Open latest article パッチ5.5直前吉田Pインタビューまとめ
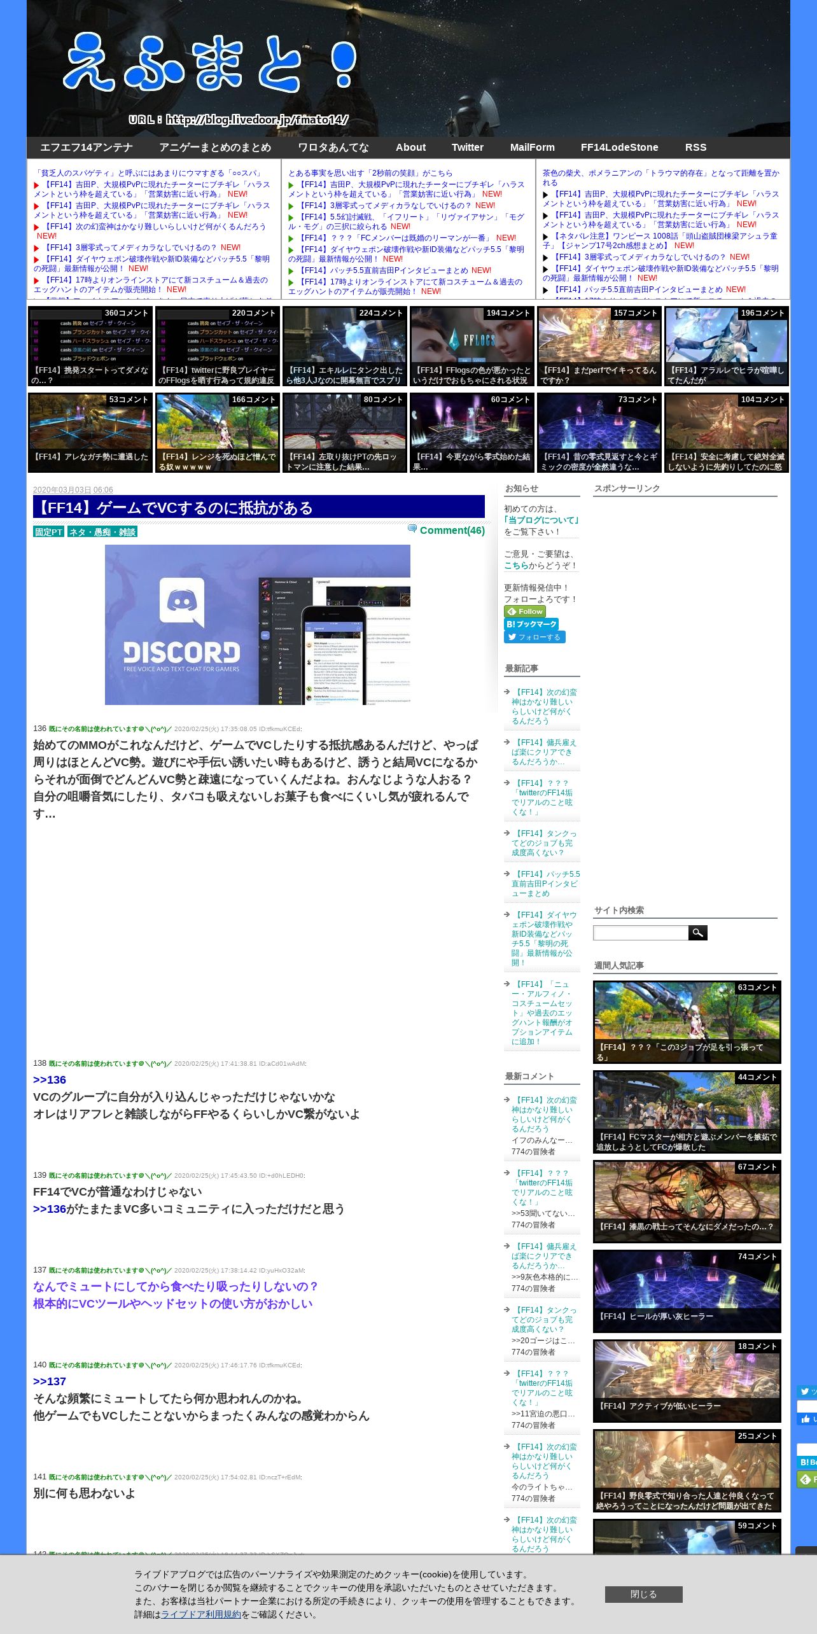The image size is (817, 1634). (x=545, y=884)
